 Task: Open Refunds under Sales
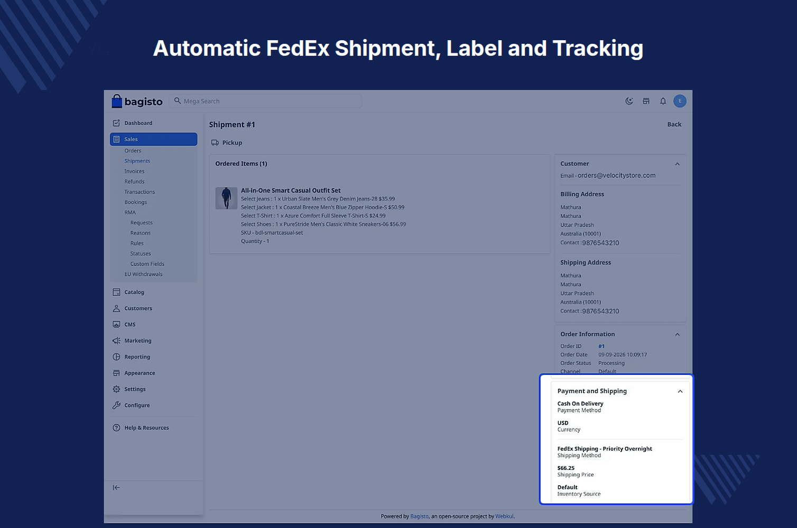pos(134,182)
